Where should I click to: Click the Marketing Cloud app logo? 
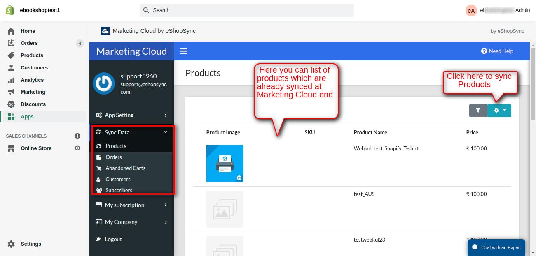pyautogui.click(x=105, y=31)
